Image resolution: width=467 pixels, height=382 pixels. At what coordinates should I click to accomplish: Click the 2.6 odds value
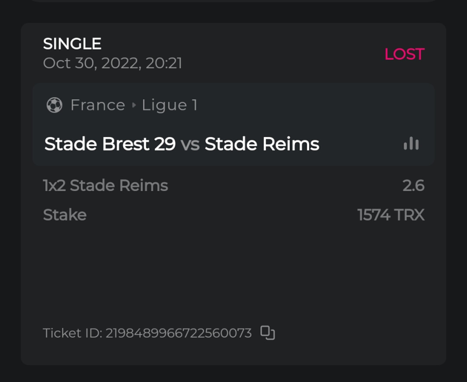[x=413, y=185]
